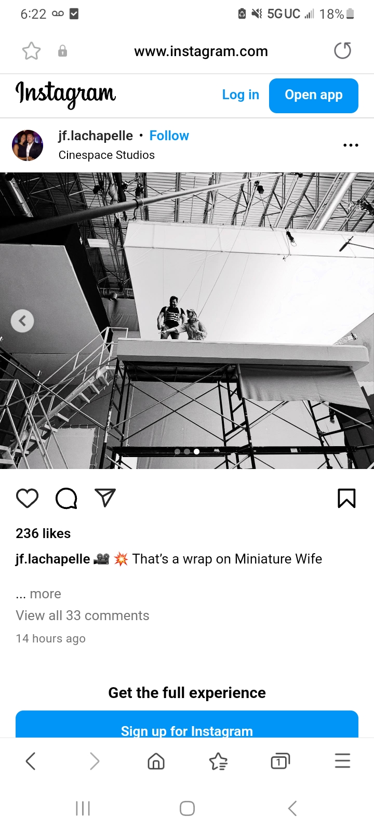Select the first carousel indicator dot

(178, 451)
